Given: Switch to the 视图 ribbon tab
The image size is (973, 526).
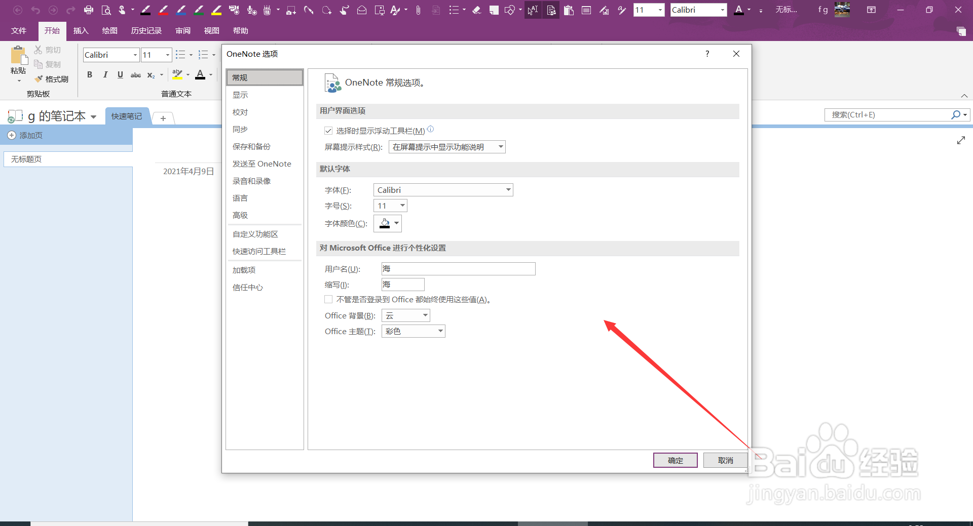Looking at the screenshot, I should pyautogui.click(x=211, y=30).
